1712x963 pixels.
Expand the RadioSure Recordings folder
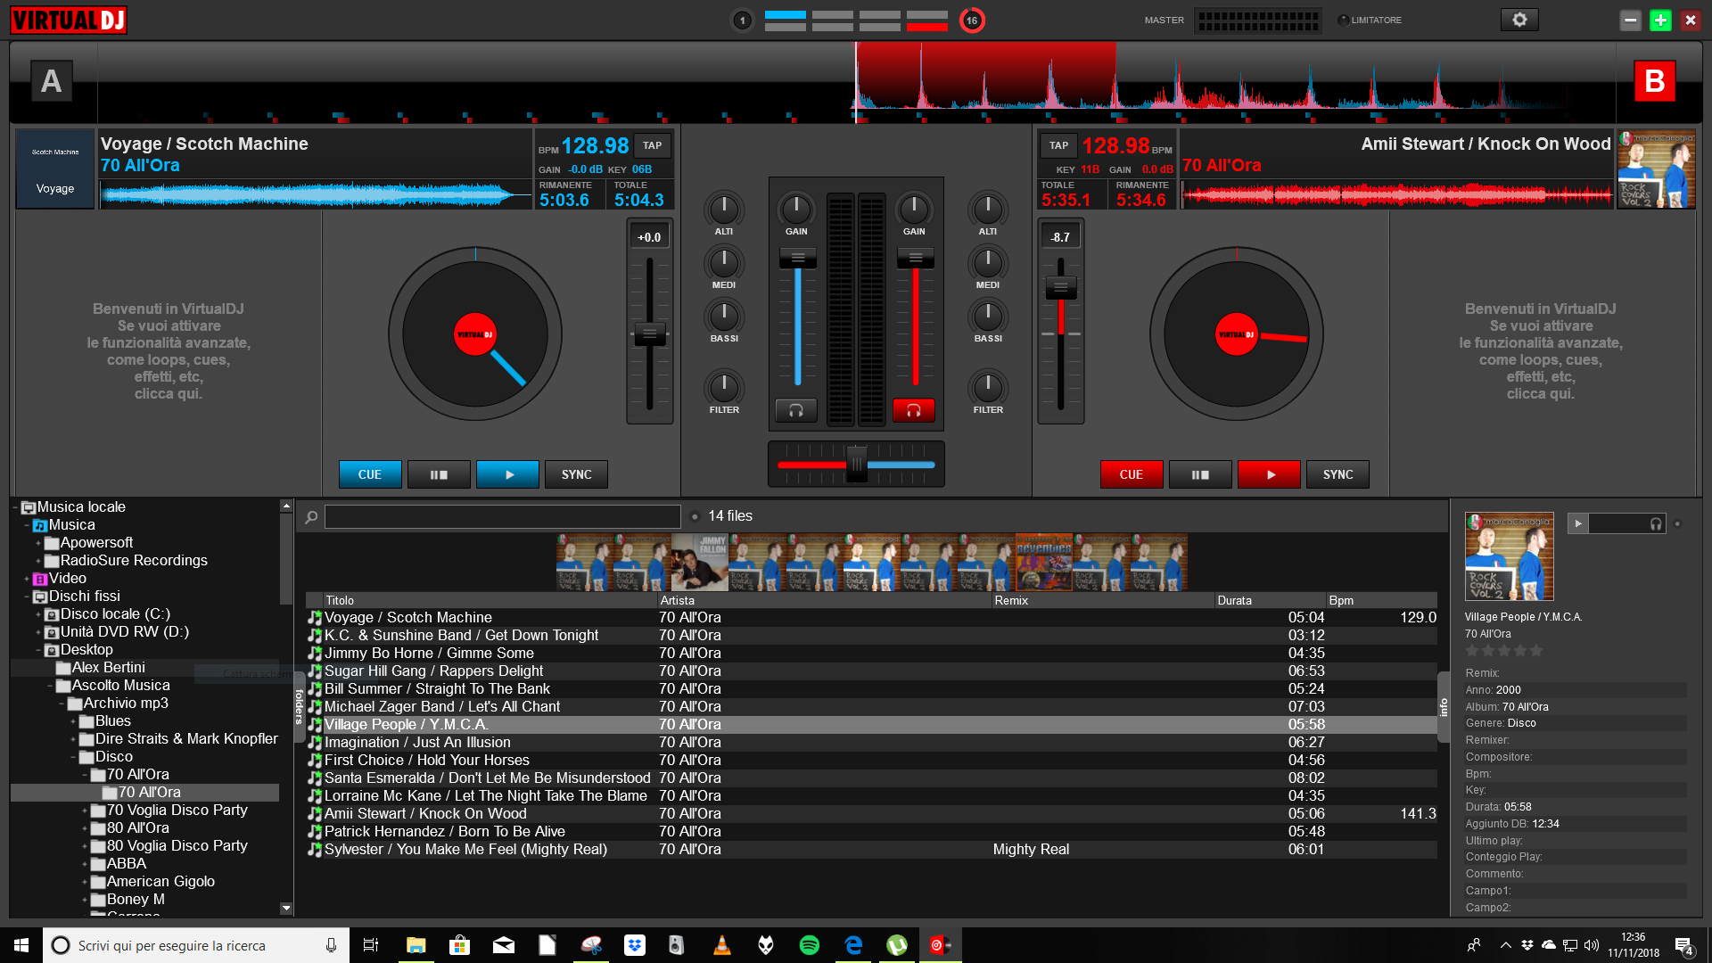(x=38, y=561)
